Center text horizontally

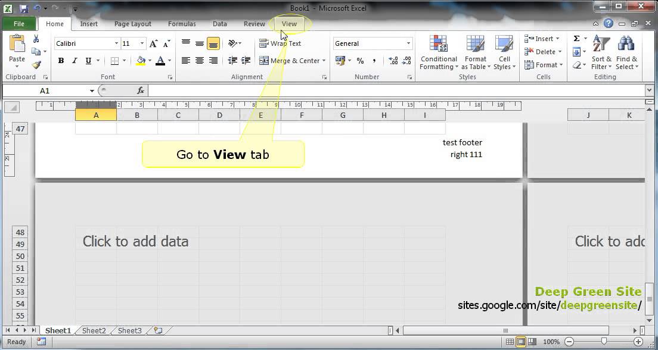click(x=200, y=61)
